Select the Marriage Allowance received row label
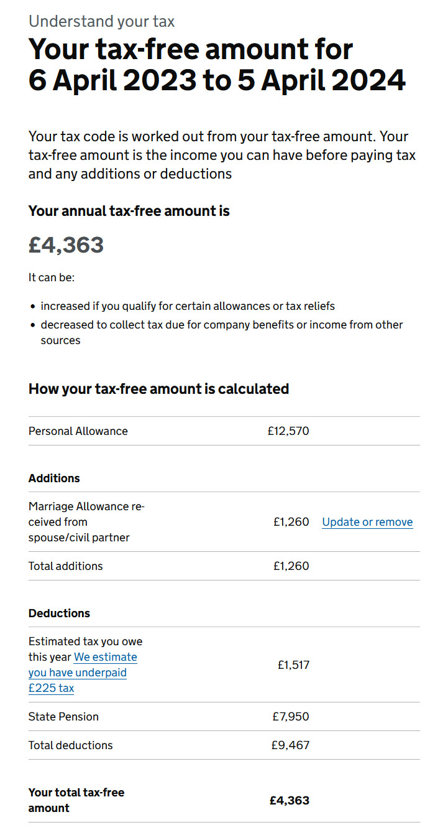The width and height of the screenshot is (430, 830). [86, 522]
